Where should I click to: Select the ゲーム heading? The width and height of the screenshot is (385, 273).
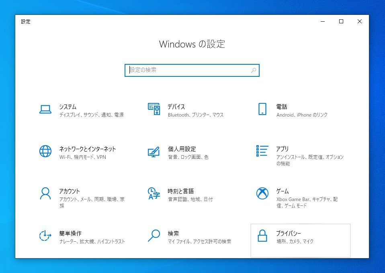pyautogui.click(x=283, y=191)
